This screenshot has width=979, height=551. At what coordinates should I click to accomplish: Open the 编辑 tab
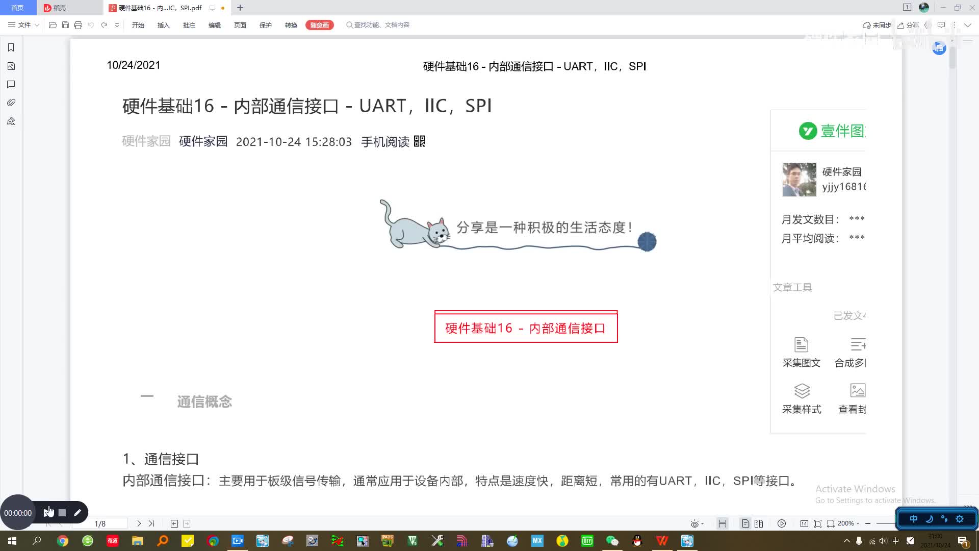click(214, 25)
